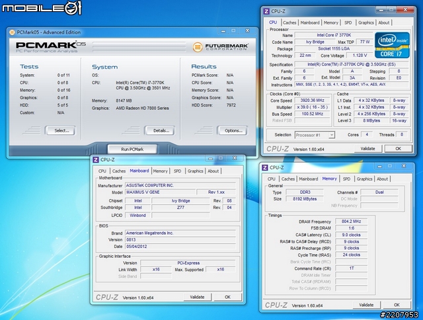Click the Graphics value AMD Radeon HD 7800 Series

pyautogui.click(x=143, y=108)
